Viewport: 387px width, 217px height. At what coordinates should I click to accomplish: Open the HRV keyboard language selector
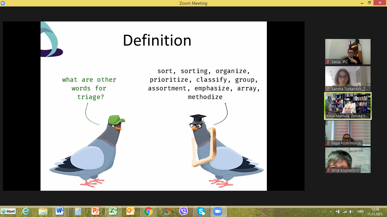(361, 212)
